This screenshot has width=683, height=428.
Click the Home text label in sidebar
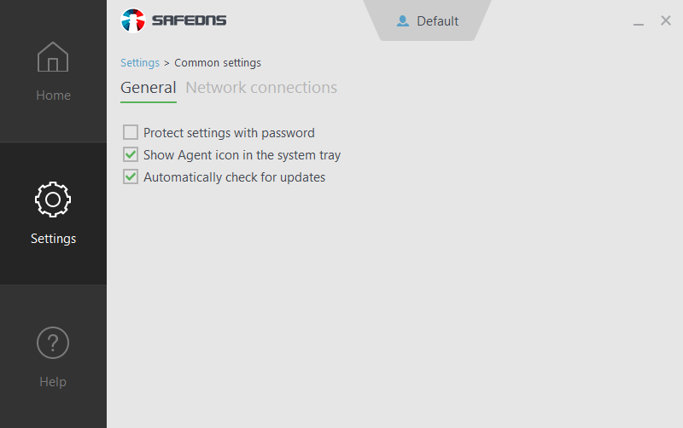[x=53, y=95]
